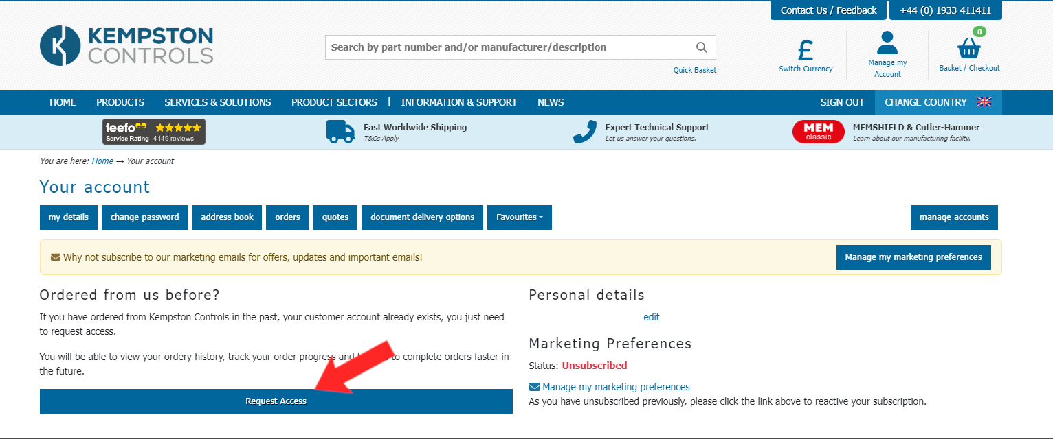Open the Change Country selector
Screen dimensions: 1053x439
(x=925, y=102)
